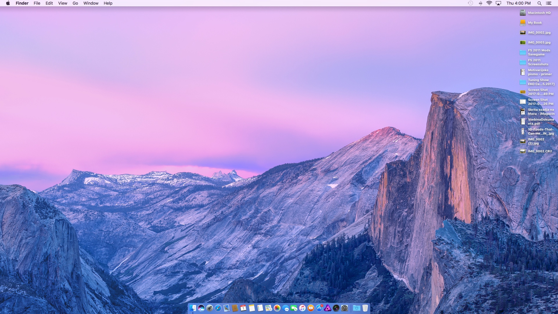This screenshot has height=314, width=558.
Task: Open Maps app in the Dock
Action: tap(269, 308)
